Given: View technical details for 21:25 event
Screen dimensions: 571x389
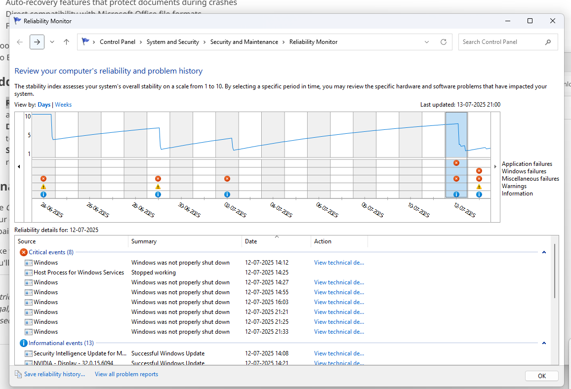Looking at the screenshot, I should [x=339, y=322].
